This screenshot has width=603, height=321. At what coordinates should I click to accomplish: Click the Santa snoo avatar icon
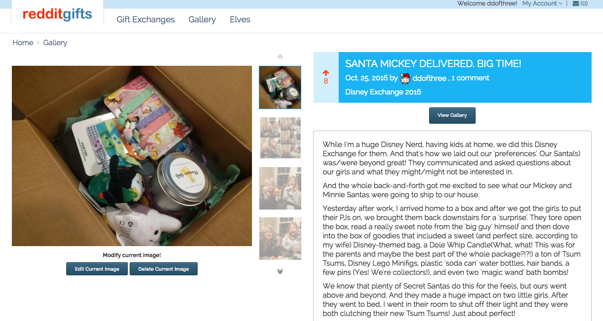405,78
